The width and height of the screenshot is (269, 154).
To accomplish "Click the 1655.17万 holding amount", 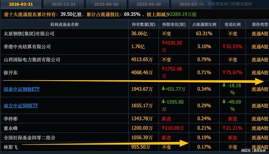I will tap(142, 106).
